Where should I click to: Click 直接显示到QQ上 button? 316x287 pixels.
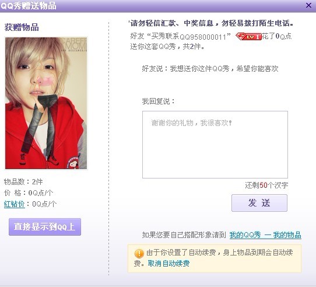pos(45,227)
